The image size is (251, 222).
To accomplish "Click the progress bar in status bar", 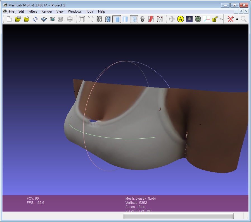I will [178, 216].
